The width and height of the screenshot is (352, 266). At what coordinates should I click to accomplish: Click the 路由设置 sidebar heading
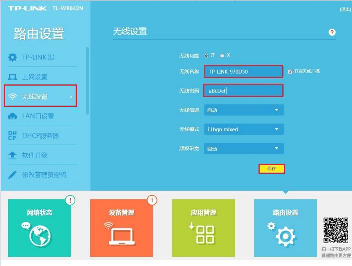(x=39, y=34)
